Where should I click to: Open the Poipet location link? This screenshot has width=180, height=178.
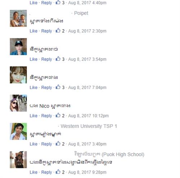click(x=81, y=13)
